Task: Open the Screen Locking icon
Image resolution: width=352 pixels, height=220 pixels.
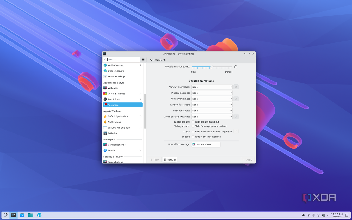Action: [x=105, y=162]
